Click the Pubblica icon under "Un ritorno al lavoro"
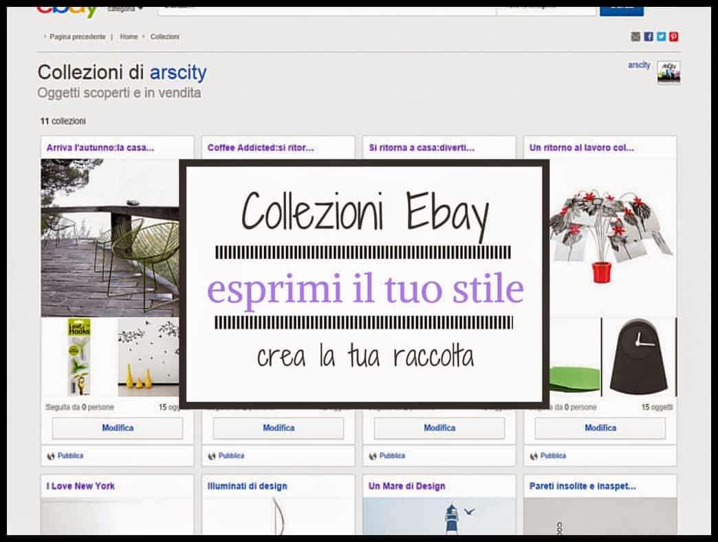The height and width of the screenshot is (542, 718). [x=533, y=455]
